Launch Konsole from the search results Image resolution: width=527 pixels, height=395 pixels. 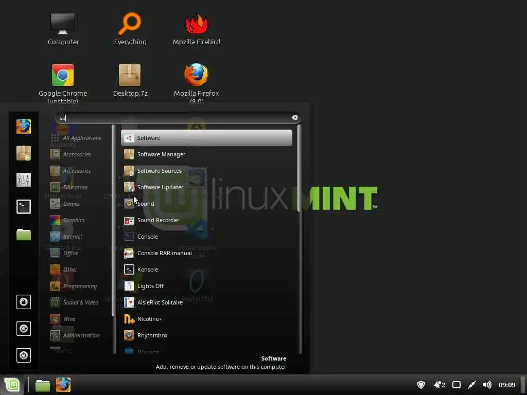(206, 270)
